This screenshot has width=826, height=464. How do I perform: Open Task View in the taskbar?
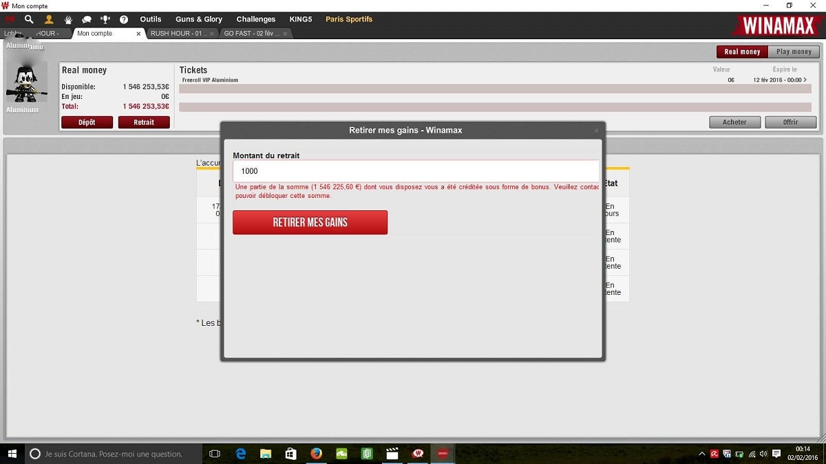pos(214,454)
